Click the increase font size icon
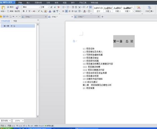The image size is (157, 129). click(x=51, y=7)
